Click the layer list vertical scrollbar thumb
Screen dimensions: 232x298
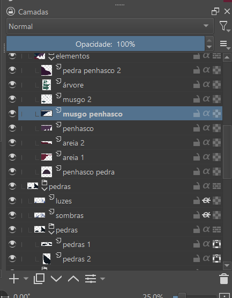click(227, 152)
